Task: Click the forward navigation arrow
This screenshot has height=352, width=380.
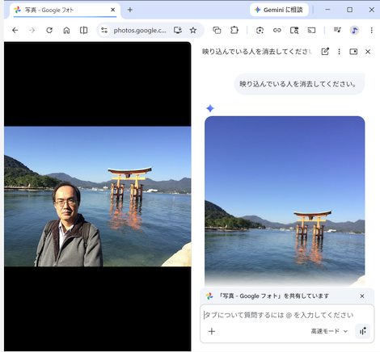Action: pos(32,31)
